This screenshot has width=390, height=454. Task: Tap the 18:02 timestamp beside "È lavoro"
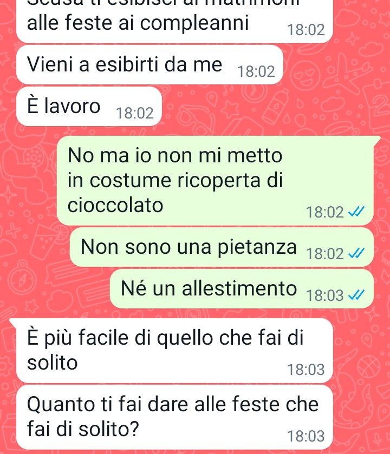point(135,113)
